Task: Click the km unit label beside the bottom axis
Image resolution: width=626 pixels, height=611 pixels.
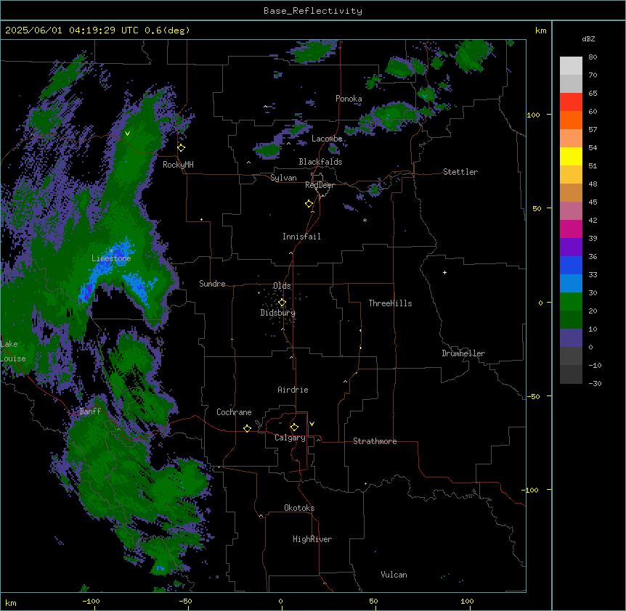Action: 11,602
